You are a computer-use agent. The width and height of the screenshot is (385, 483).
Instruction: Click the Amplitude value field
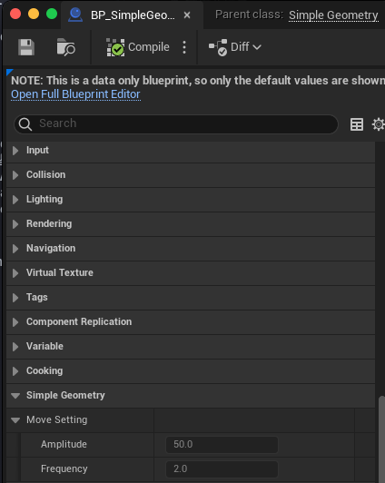click(222, 445)
